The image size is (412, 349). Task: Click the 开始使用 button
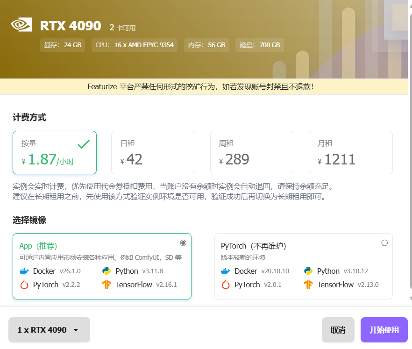point(384,330)
